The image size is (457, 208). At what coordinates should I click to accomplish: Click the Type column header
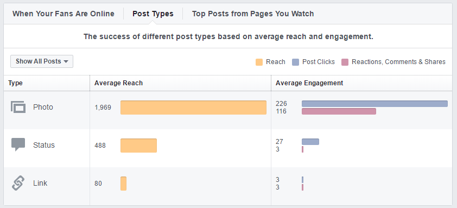coord(15,83)
